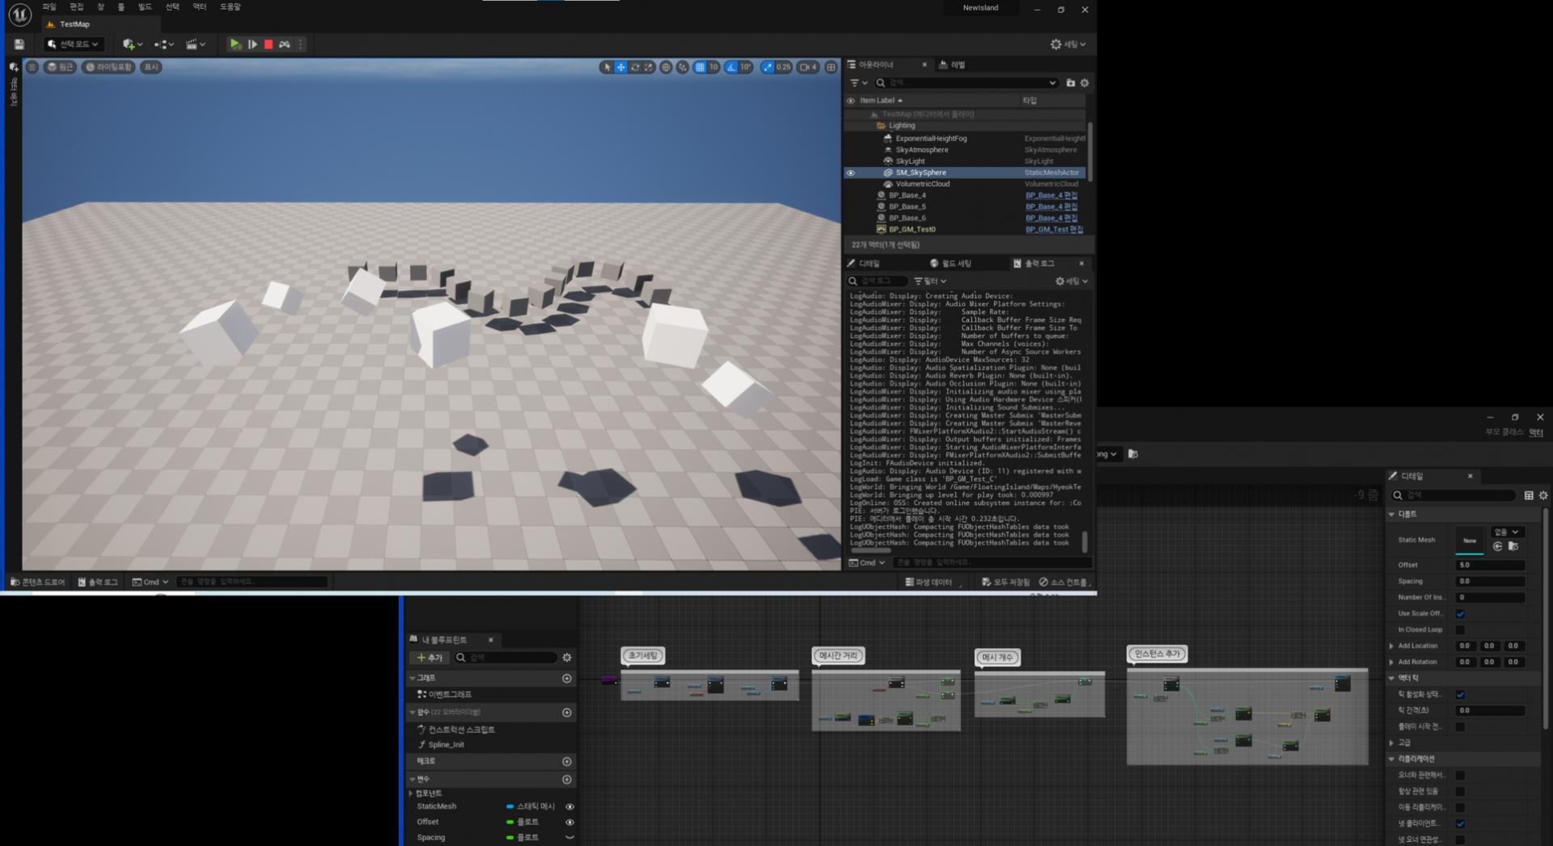Activate the rotate gizmo tool
Image resolution: width=1553 pixels, height=846 pixels.
pos(635,67)
